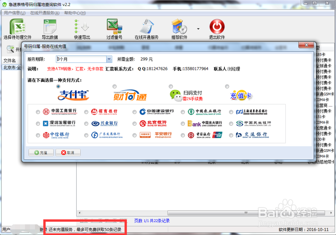Click the 交通银行 logo
The image size is (336, 235).
(252, 135)
